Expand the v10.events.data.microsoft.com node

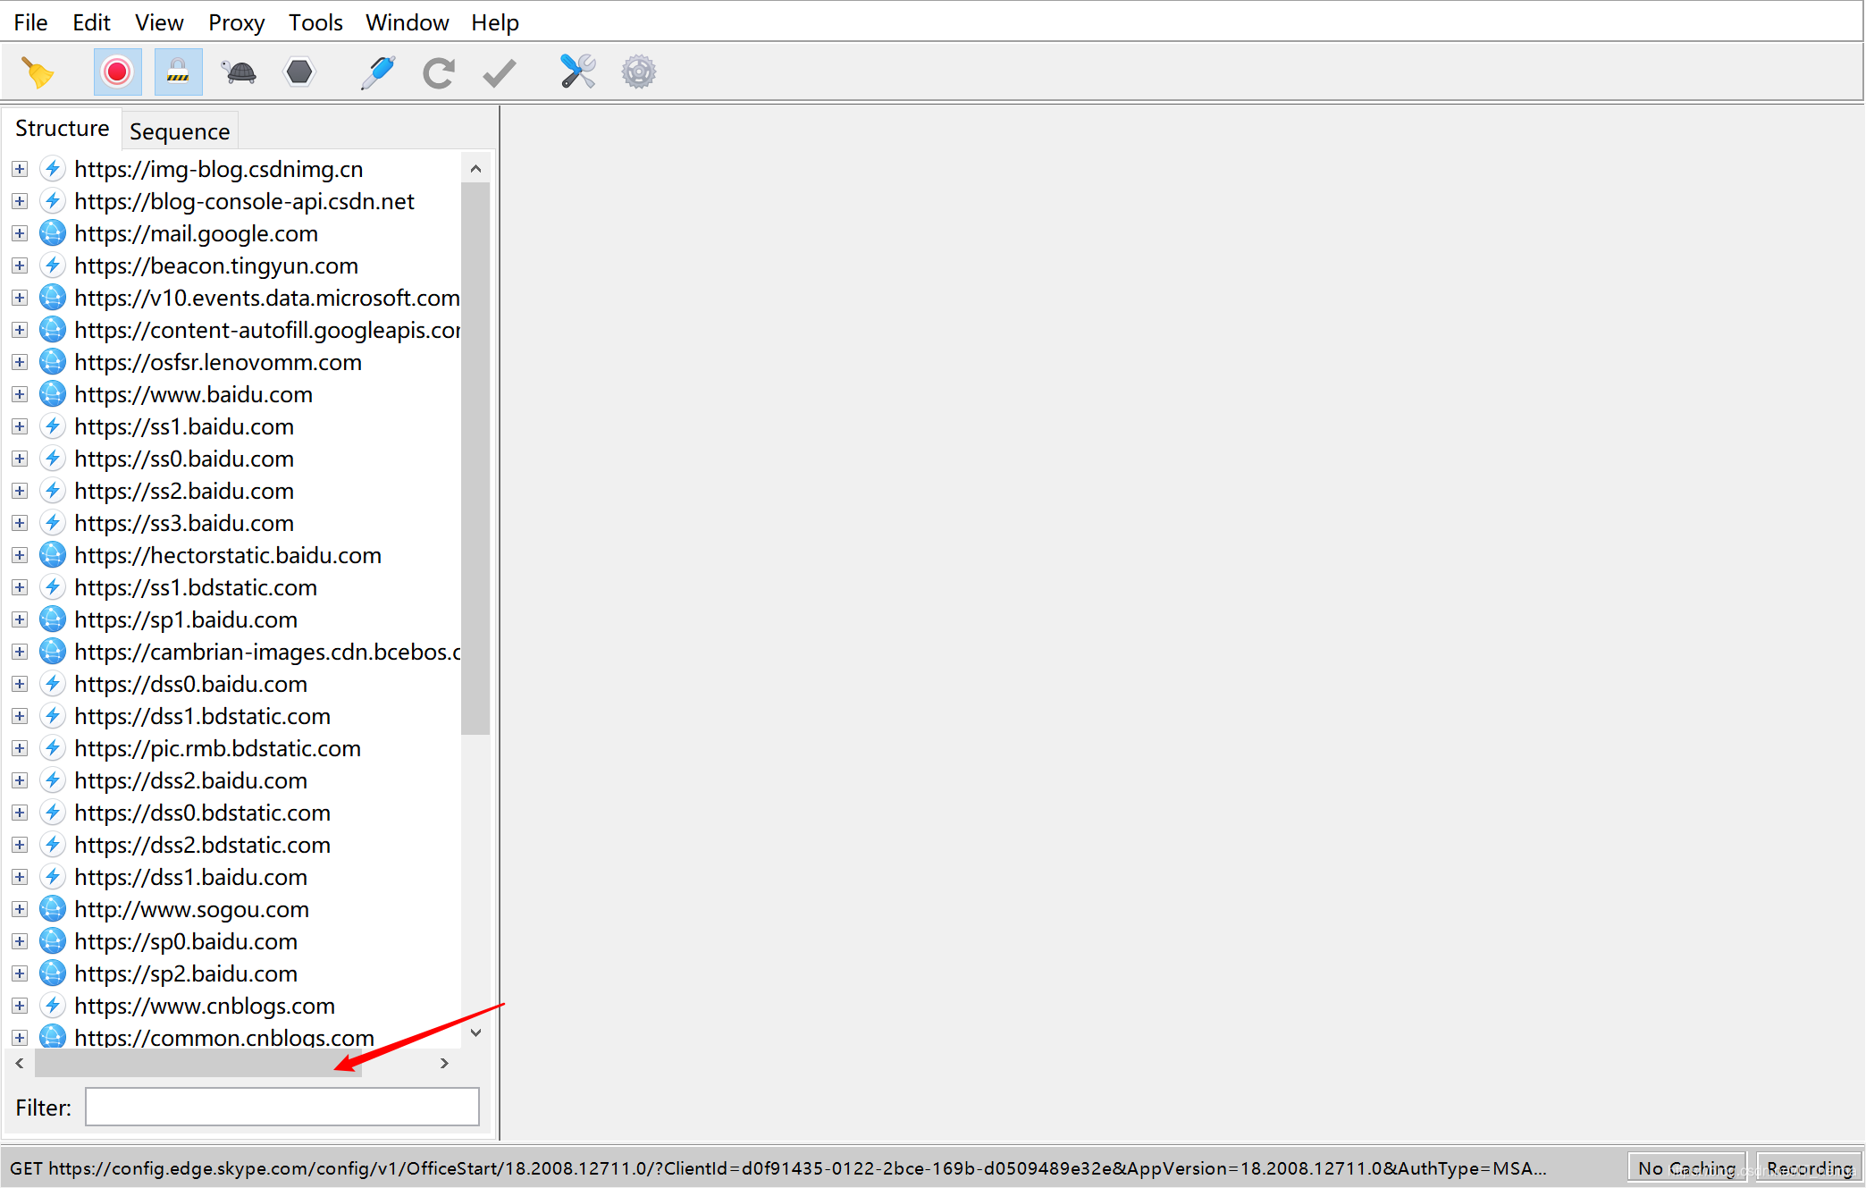20,298
